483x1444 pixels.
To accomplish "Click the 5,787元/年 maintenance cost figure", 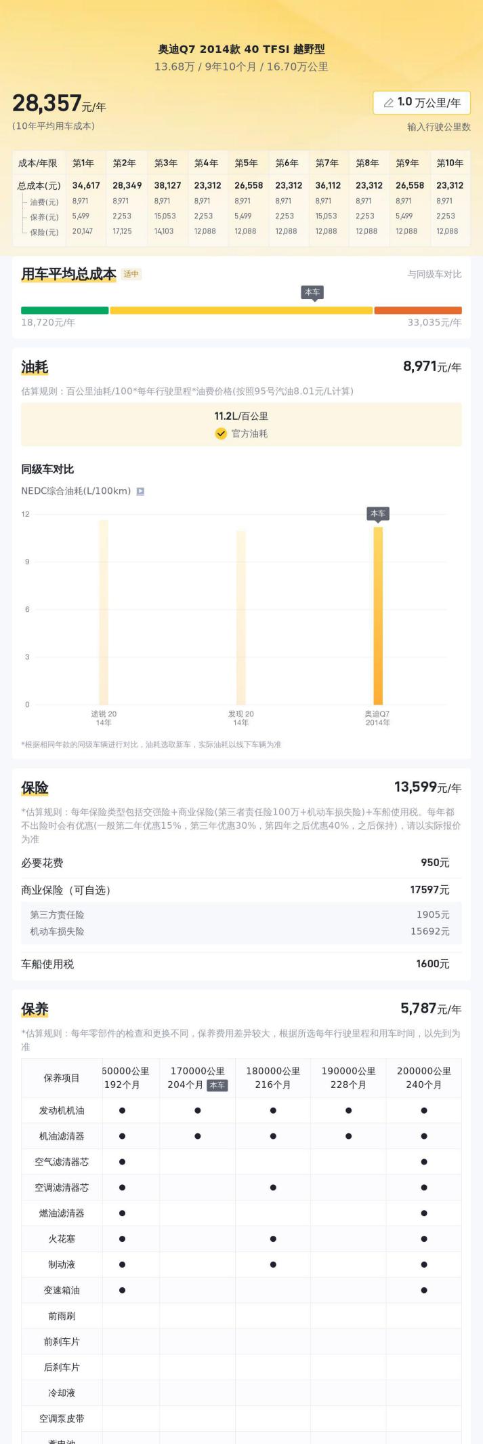I will (x=431, y=1009).
